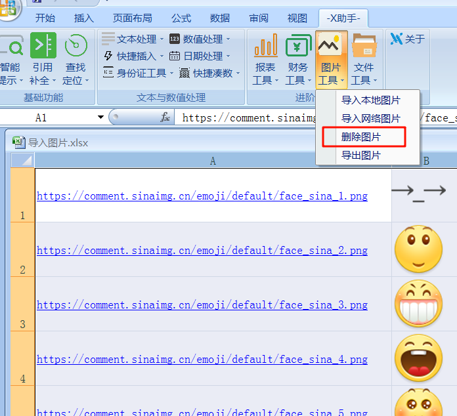The height and width of the screenshot is (416, 457).
Task: Switch to the 开始 ribbon tab
Action: [45, 18]
